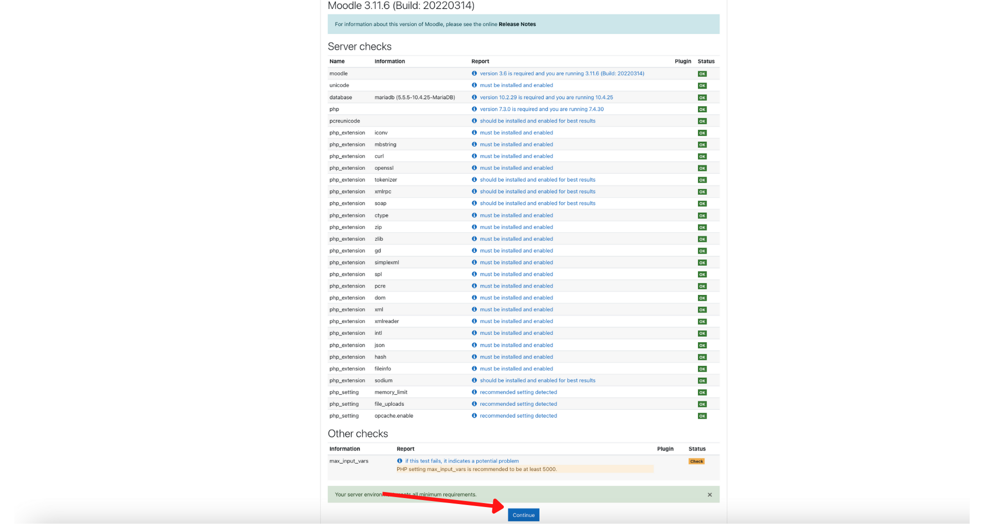The width and height of the screenshot is (1008, 524).
Task: Click info icon in the mbstring row
Action: coord(474,144)
